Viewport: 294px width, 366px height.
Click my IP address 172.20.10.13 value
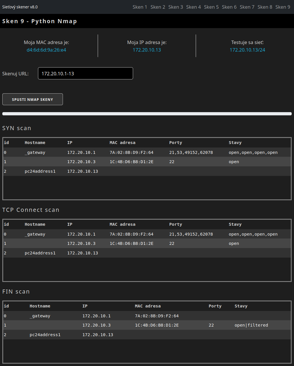point(147,50)
